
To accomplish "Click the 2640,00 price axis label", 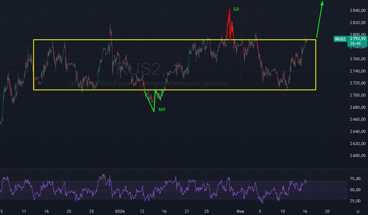I will (x=358, y=131).
